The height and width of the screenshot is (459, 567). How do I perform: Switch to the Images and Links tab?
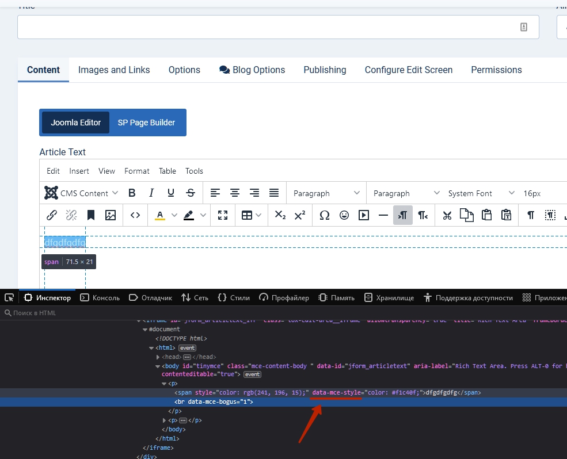pos(114,70)
